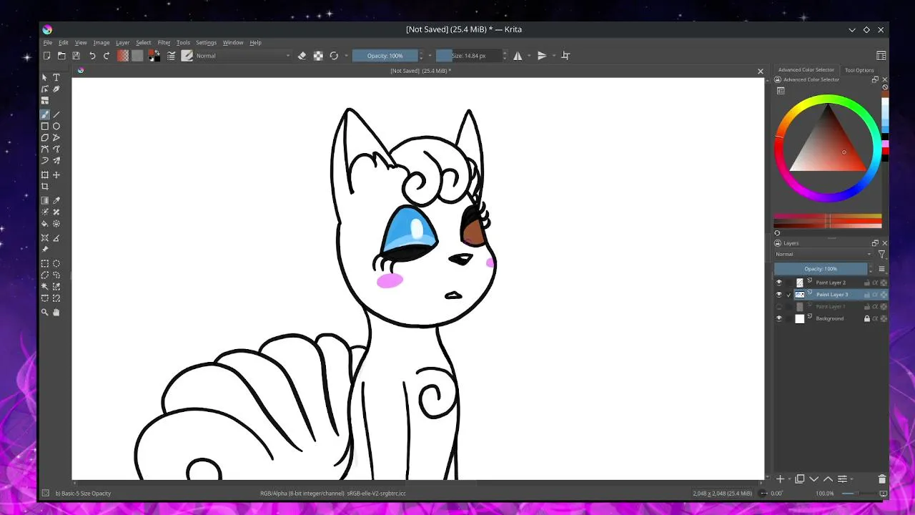Show Paint Layer 1 via eye icon
This screenshot has width=915, height=515.
pos(779,307)
